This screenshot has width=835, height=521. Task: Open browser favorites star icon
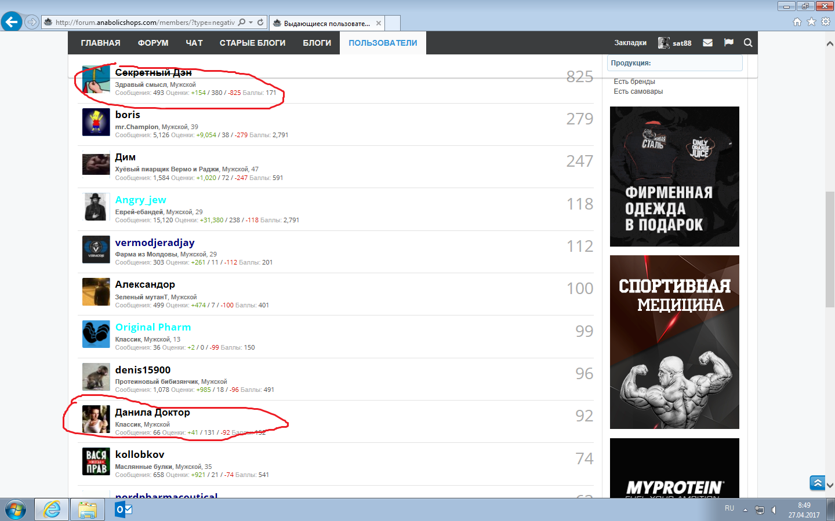pos(811,22)
